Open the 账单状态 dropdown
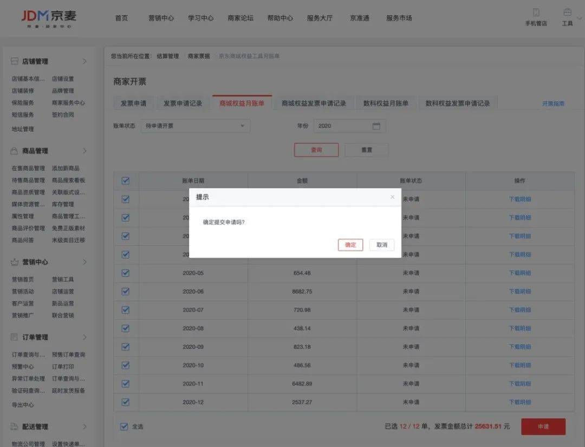Screen dimensions: 585x447 click(195, 126)
